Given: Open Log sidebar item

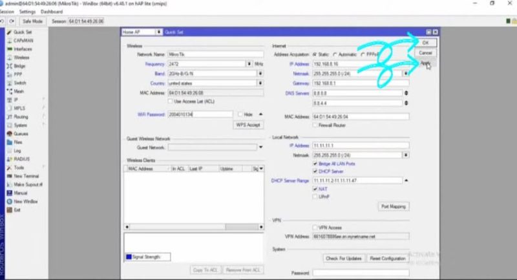Looking at the screenshot, I should [14, 151].
